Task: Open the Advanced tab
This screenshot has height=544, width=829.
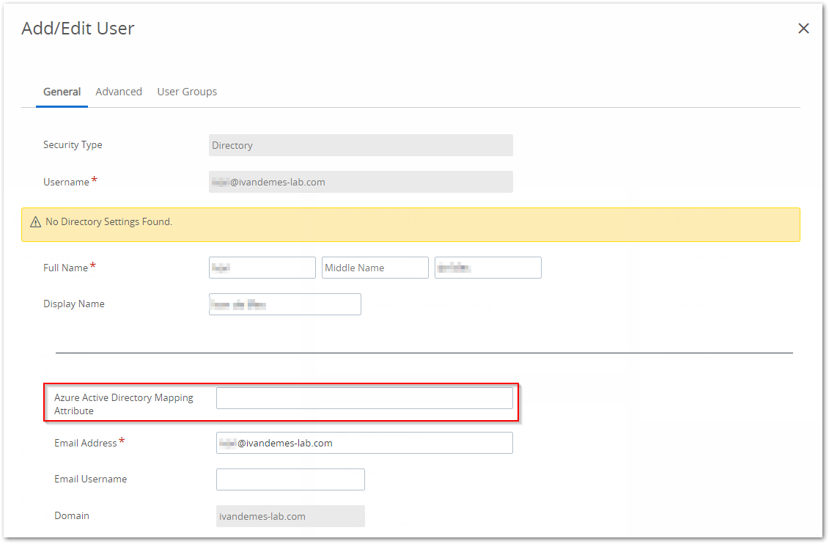Action: coord(119,92)
